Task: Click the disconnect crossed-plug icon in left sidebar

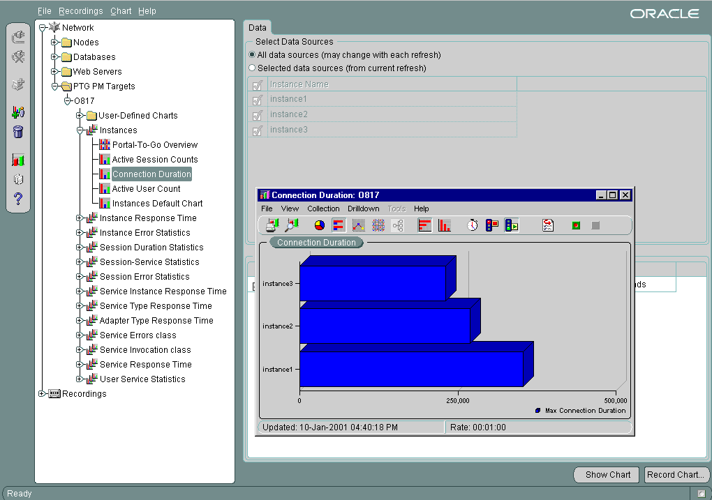Action: [x=18, y=56]
